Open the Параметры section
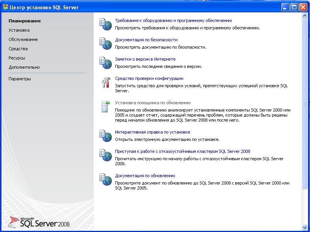The width and height of the screenshot is (310, 232). pos(20,79)
